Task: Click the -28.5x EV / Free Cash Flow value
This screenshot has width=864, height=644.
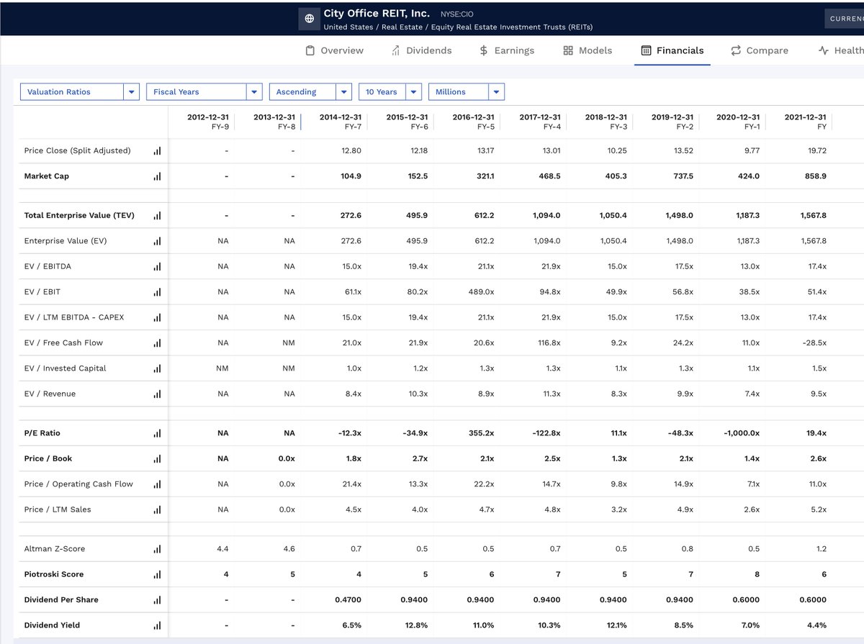Action: tap(815, 343)
